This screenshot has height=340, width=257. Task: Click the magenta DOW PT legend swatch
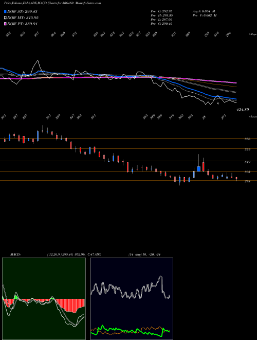(x=5, y=24)
